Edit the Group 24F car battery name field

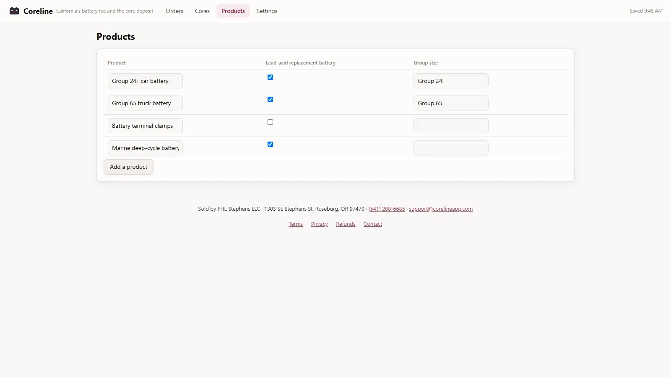tap(145, 81)
